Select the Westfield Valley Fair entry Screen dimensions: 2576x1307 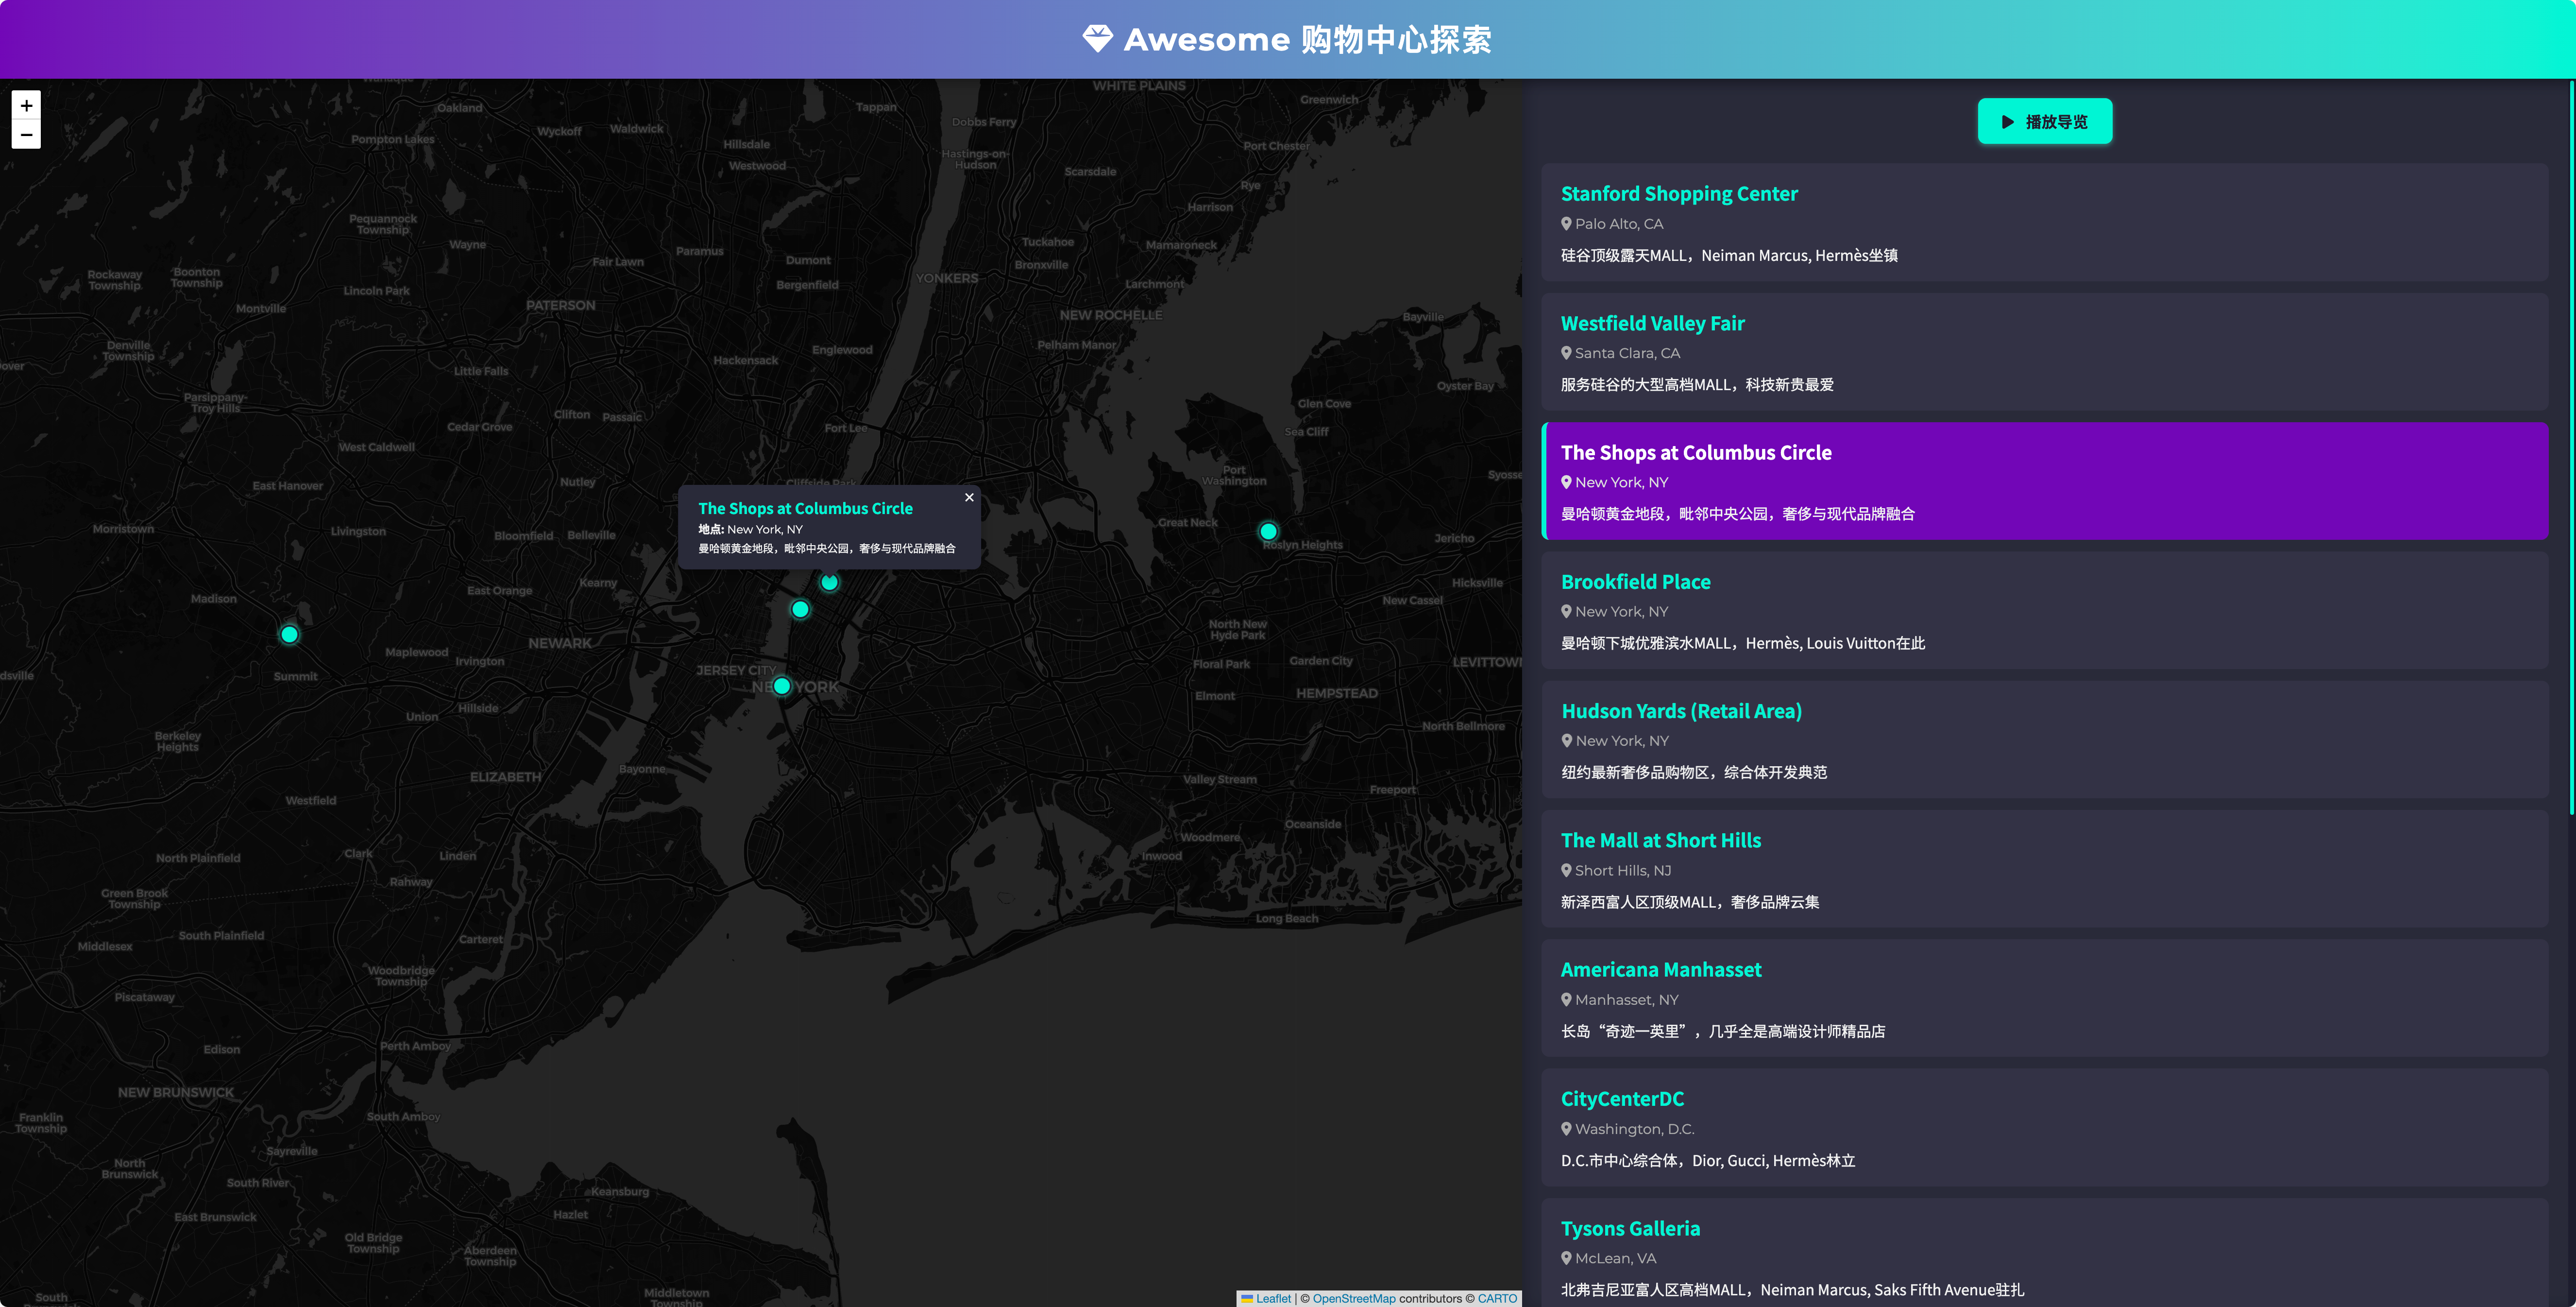[x=2044, y=352]
